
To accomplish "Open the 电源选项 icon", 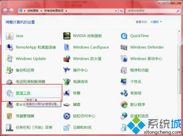I will [67, 82].
